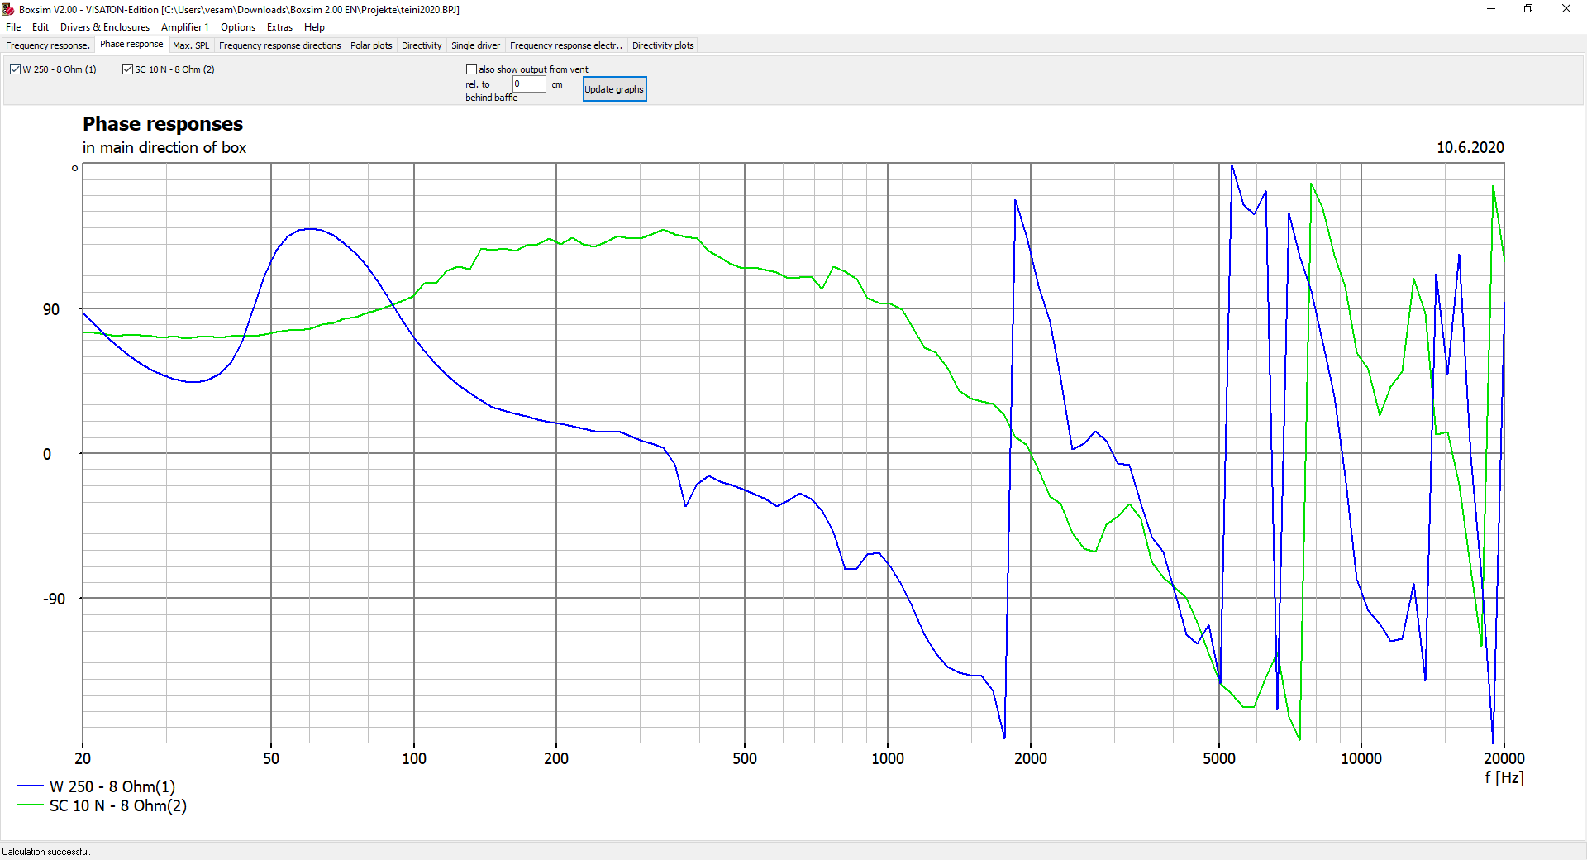Screen dimensions: 1587x860
Task: Click the Phase responses chart title
Action: 163,124
